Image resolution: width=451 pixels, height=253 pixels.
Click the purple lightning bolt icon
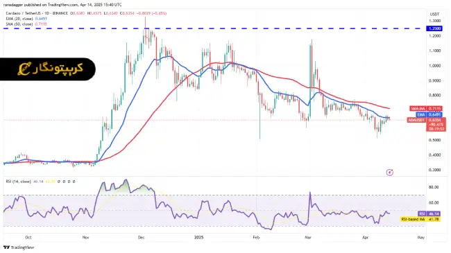pos(389,172)
